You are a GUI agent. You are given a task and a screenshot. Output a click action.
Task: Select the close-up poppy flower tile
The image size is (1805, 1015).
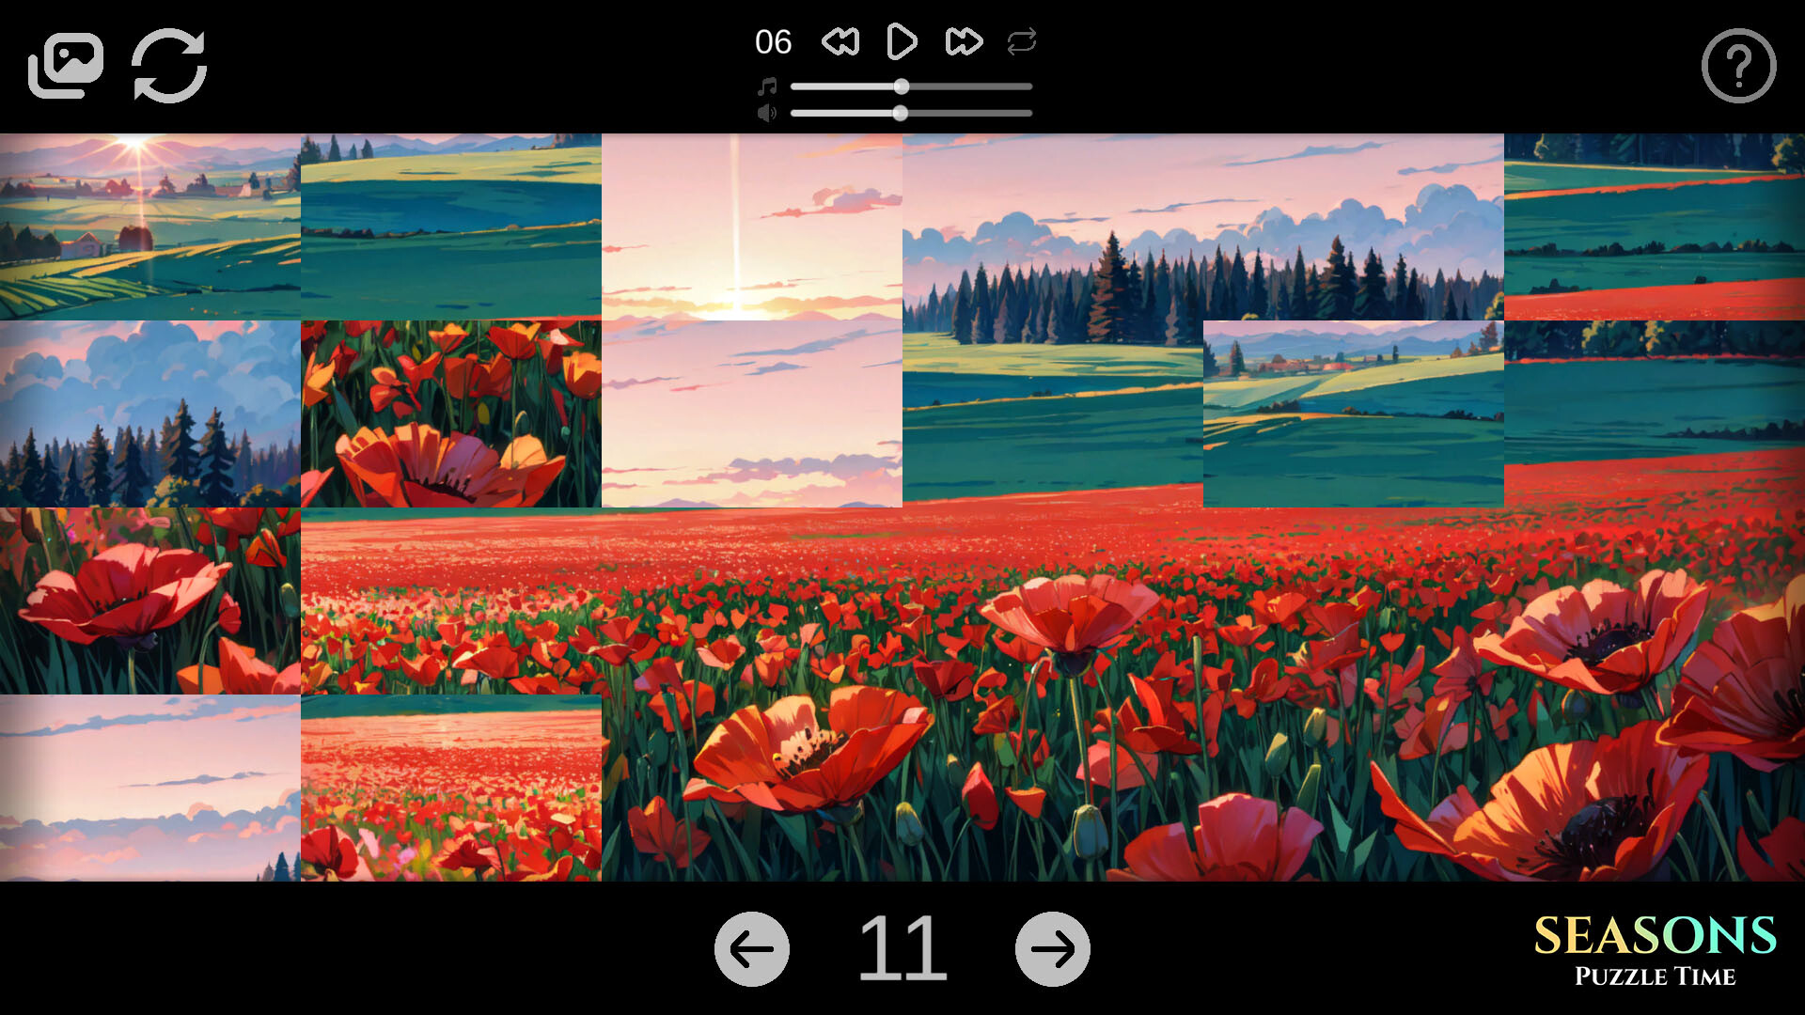point(449,414)
